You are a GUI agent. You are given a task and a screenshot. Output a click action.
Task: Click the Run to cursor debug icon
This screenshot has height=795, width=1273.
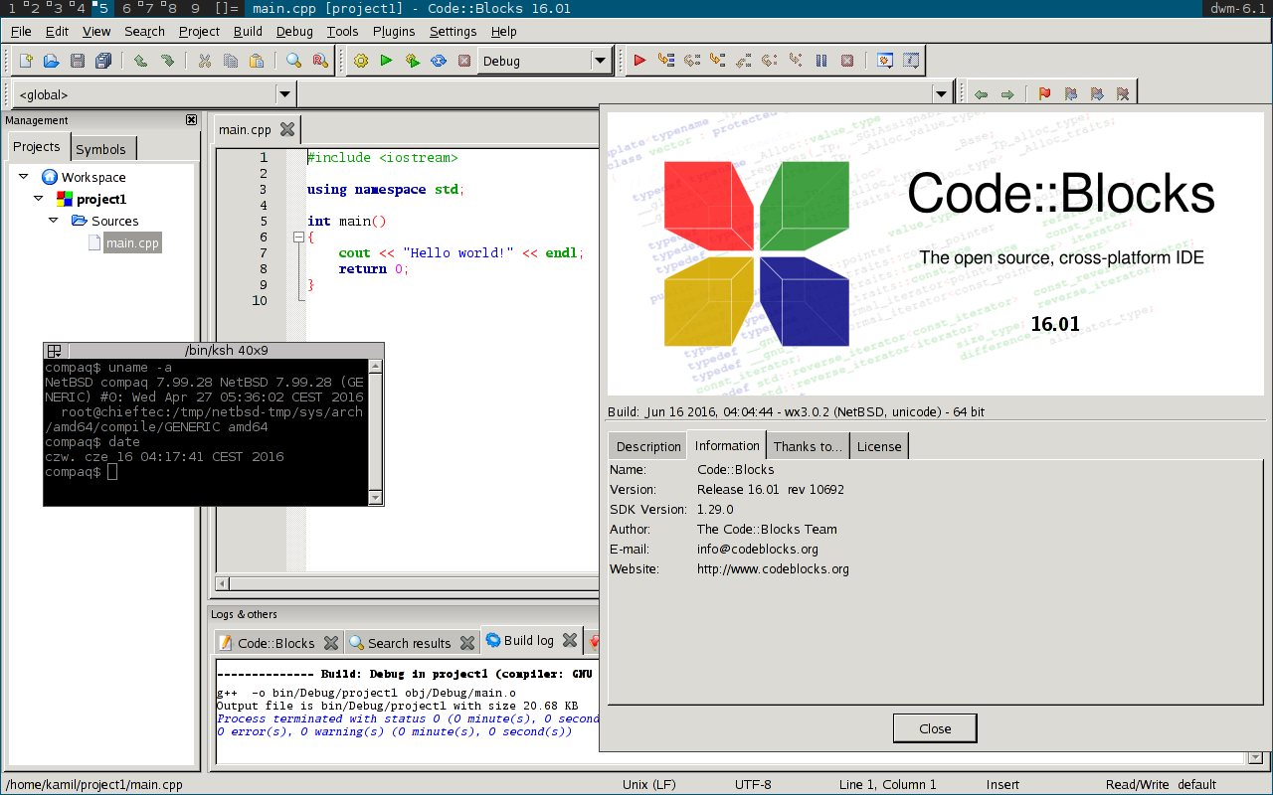click(666, 61)
